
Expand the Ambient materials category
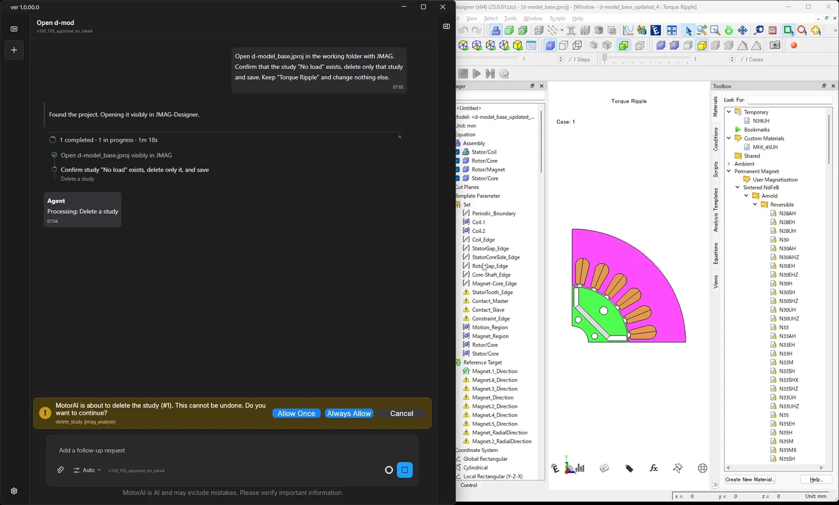pos(729,164)
